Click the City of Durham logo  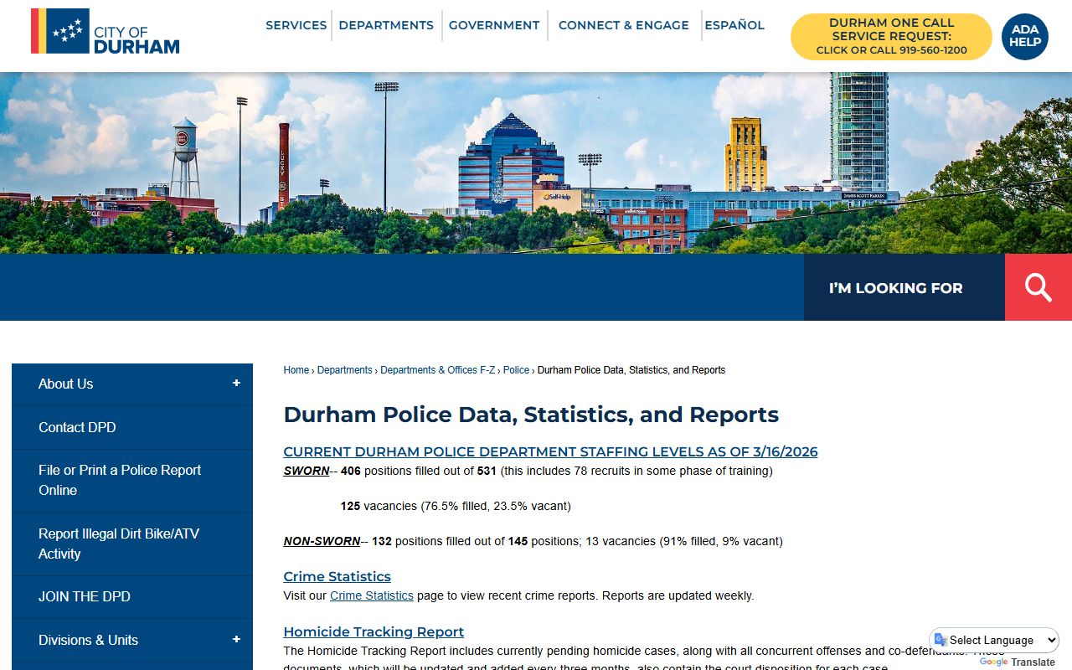coord(106,32)
